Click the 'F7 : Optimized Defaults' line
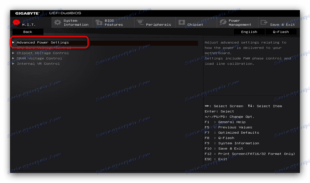This screenshot has width=310, height=183. [232, 133]
